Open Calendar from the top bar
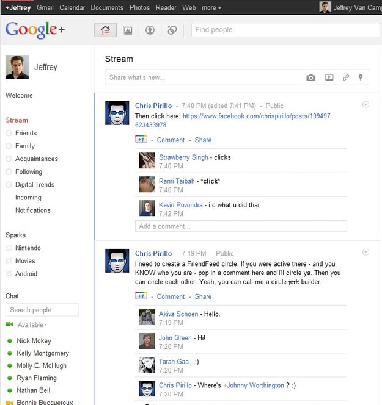382x405 pixels. coord(72,8)
